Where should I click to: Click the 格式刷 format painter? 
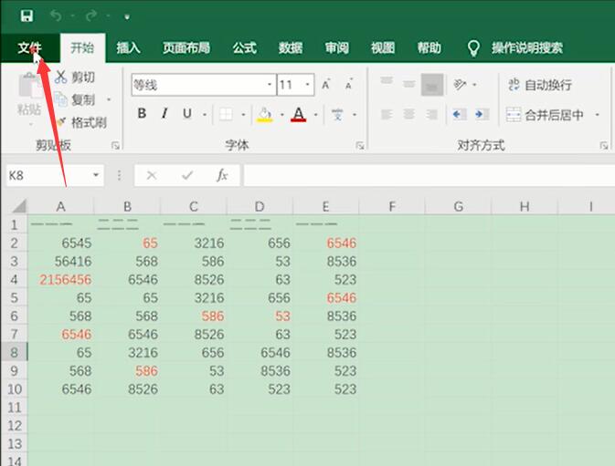point(81,122)
